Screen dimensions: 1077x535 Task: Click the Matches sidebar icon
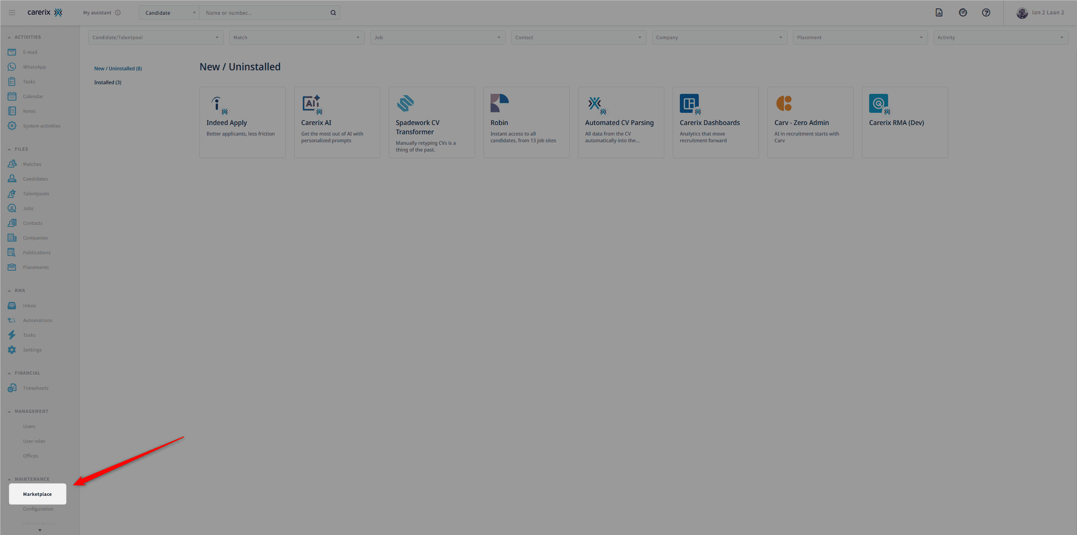tap(12, 164)
